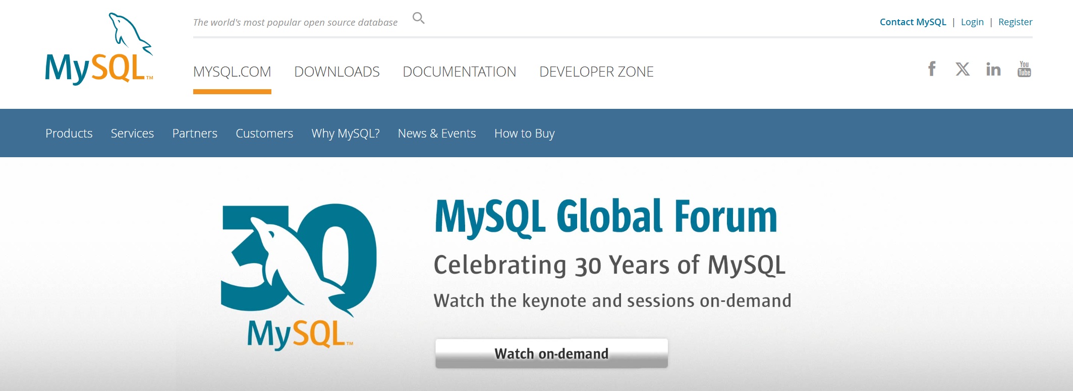Open the DOCUMENTATION tab
The height and width of the screenshot is (391, 1073).
pos(460,72)
